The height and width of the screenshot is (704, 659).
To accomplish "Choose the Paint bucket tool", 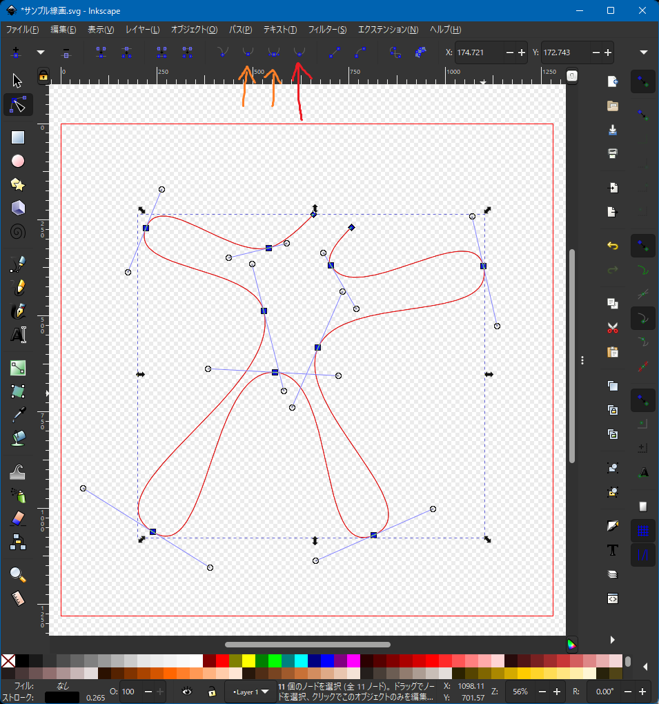I will pos(17,438).
